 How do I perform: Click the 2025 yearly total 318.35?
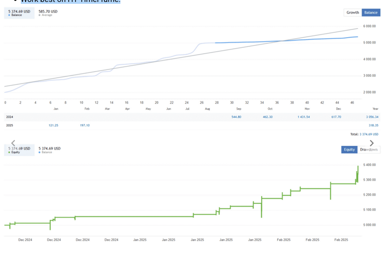(x=373, y=125)
